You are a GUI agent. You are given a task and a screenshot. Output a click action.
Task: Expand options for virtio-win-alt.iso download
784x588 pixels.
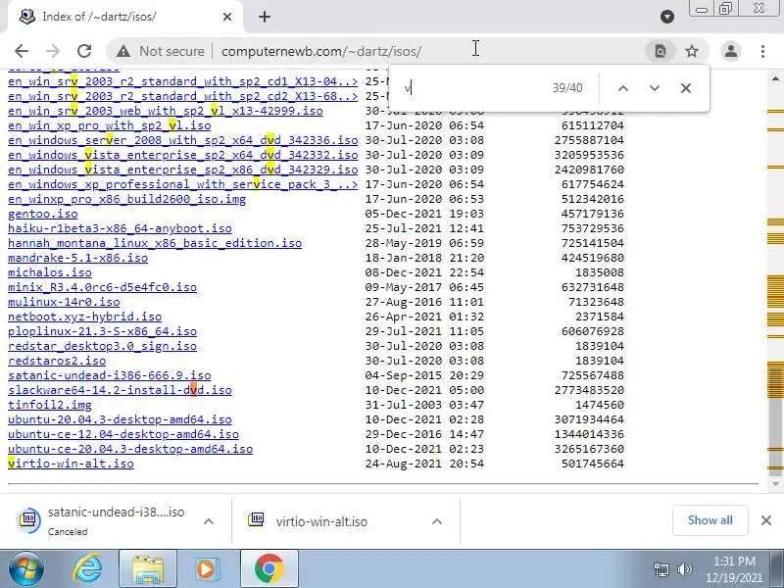(x=437, y=521)
